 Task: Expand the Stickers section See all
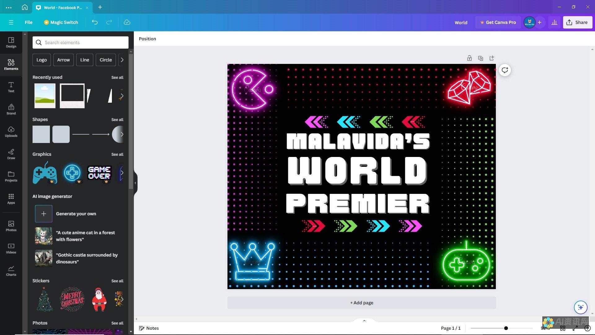(117, 281)
